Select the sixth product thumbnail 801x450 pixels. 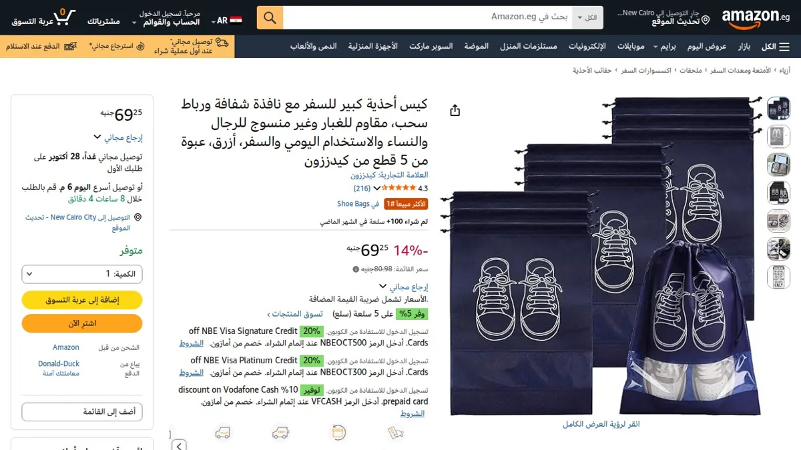click(x=778, y=248)
